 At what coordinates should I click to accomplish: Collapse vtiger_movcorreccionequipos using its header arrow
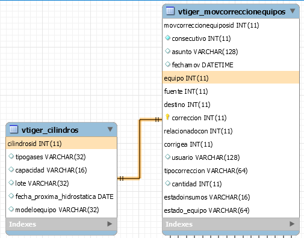[293, 11]
